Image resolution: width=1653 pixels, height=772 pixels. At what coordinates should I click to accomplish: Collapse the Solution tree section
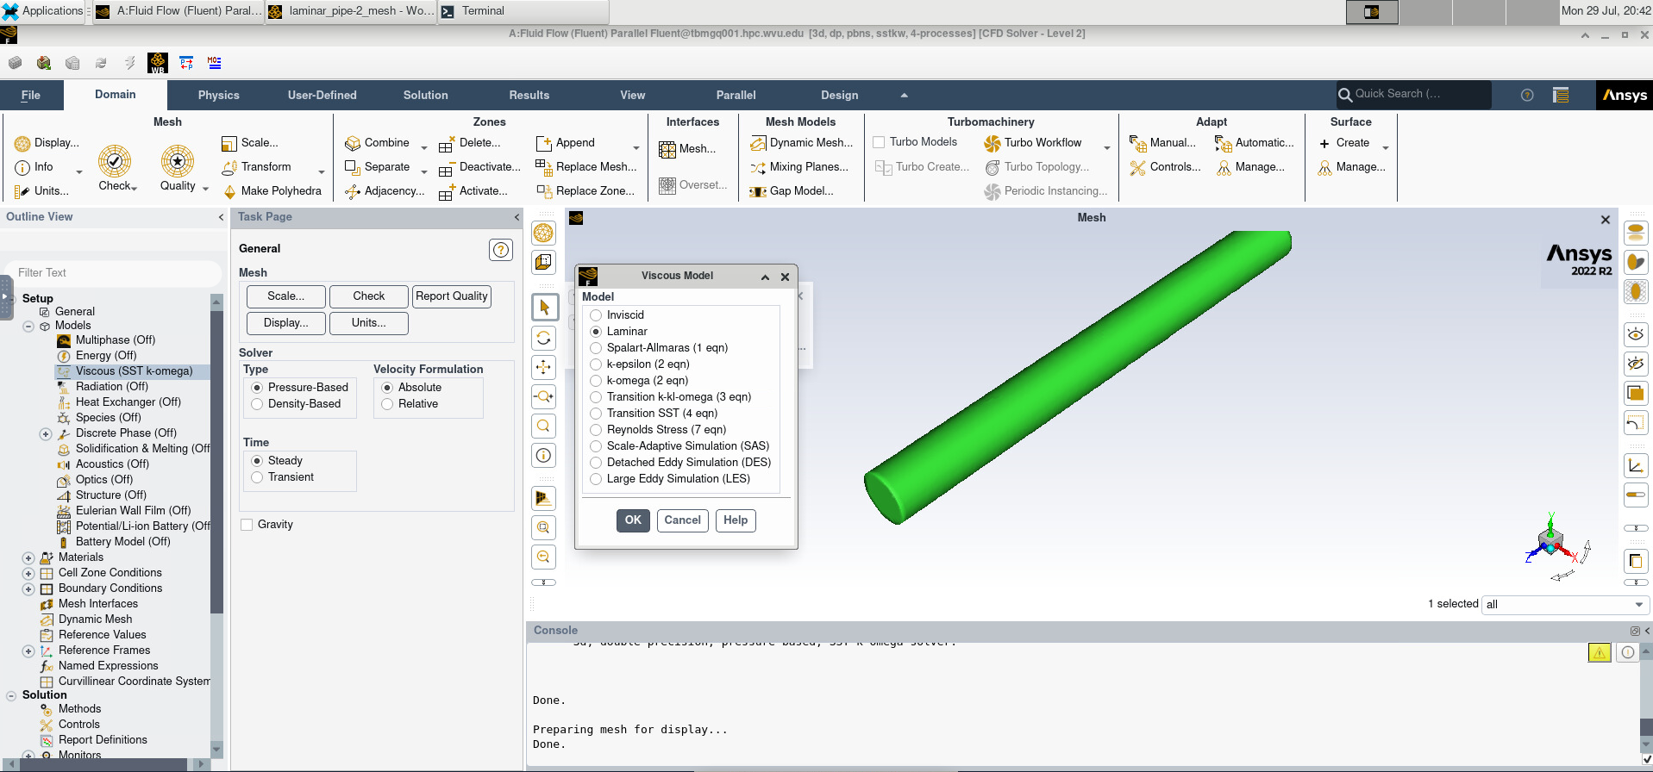(11, 696)
